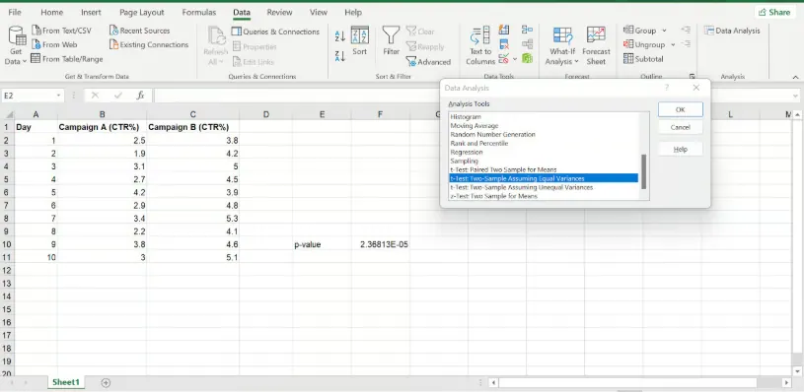Open the Data Analysis tool
The image size is (804, 392).
point(732,31)
